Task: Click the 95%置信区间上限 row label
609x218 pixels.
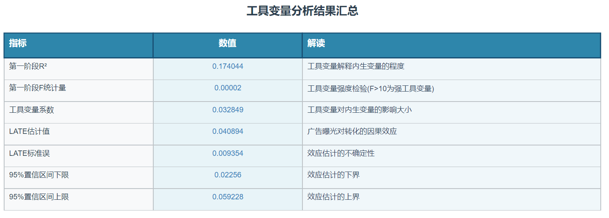Action: click(x=39, y=197)
